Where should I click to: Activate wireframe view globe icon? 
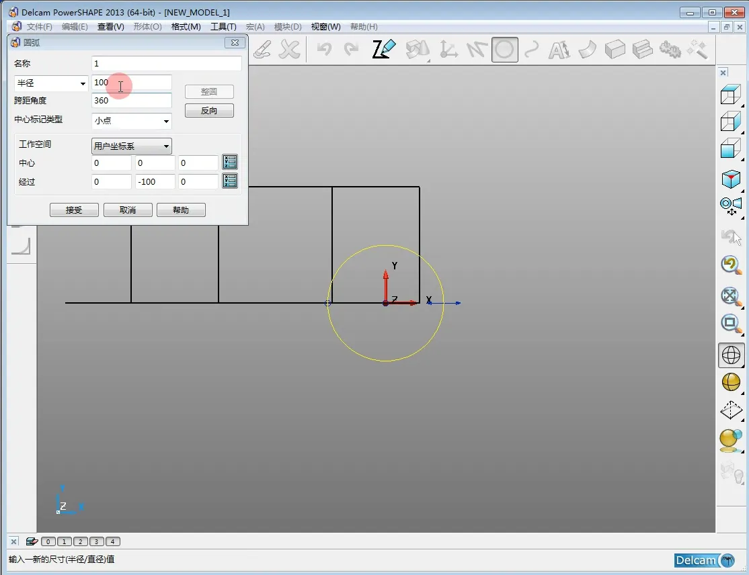click(x=730, y=355)
